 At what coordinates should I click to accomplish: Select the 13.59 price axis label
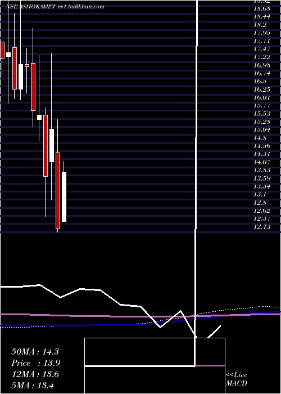pos(262,178)
